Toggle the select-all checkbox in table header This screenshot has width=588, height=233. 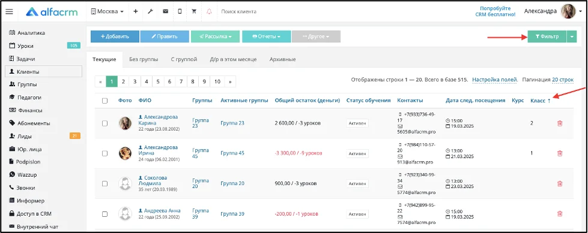105,101
